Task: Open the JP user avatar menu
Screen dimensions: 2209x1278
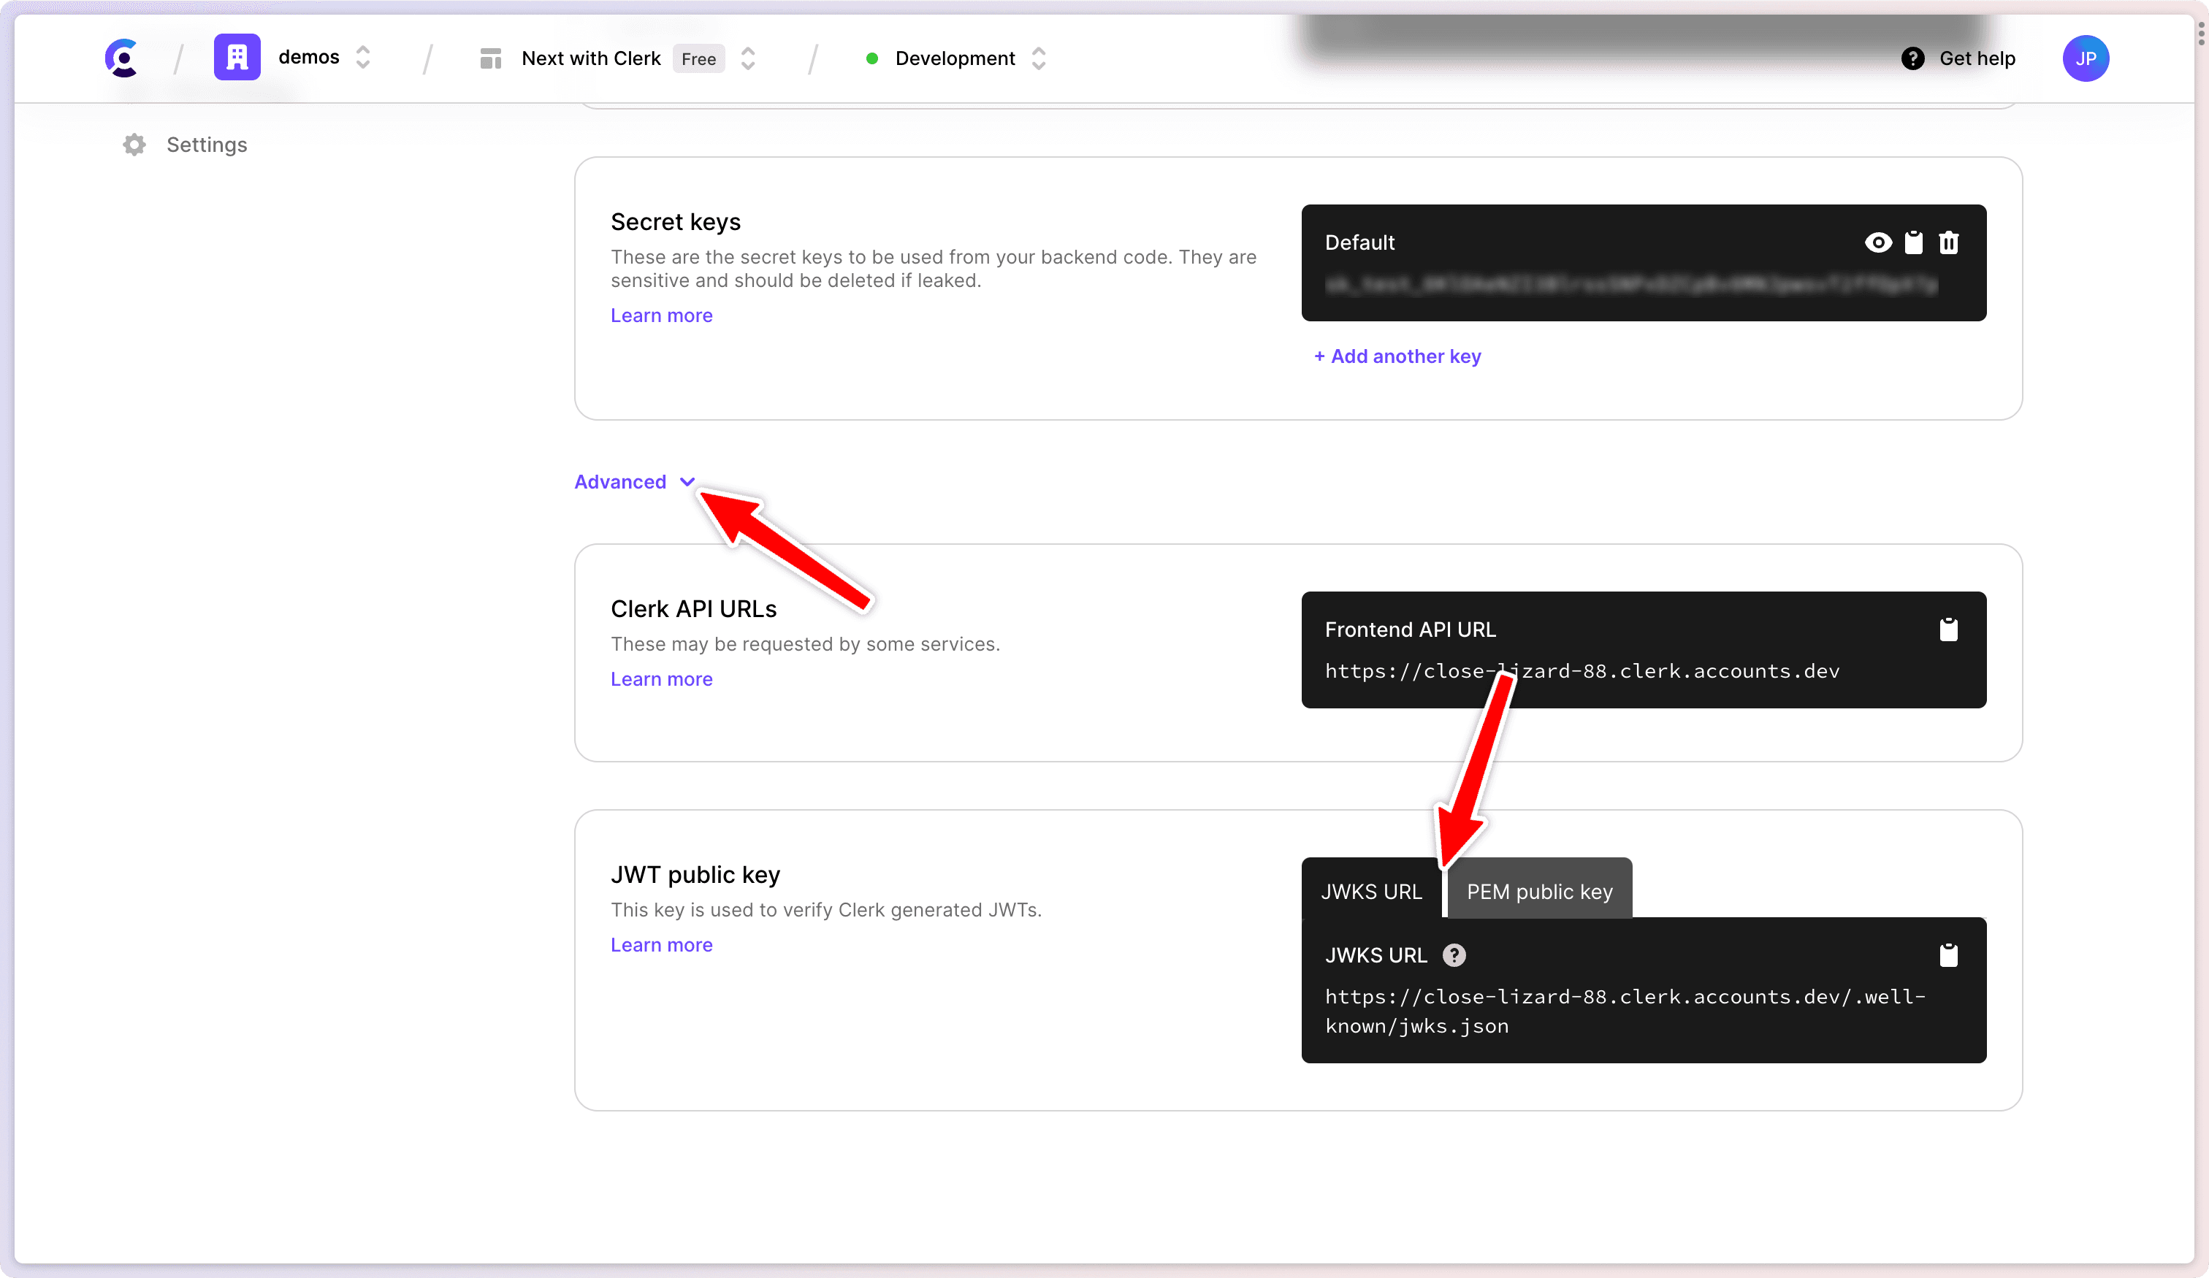Action: [2086, 58]
